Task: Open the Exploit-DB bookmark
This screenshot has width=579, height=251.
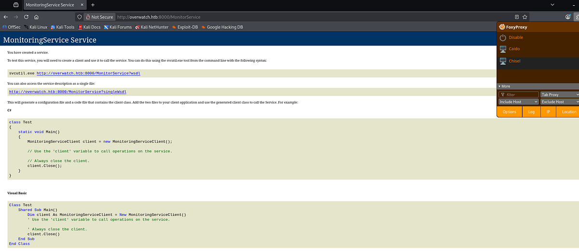Action: [x=185, y=27]
